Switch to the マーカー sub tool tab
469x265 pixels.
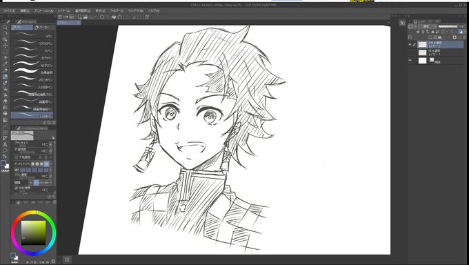click(45, 28)
